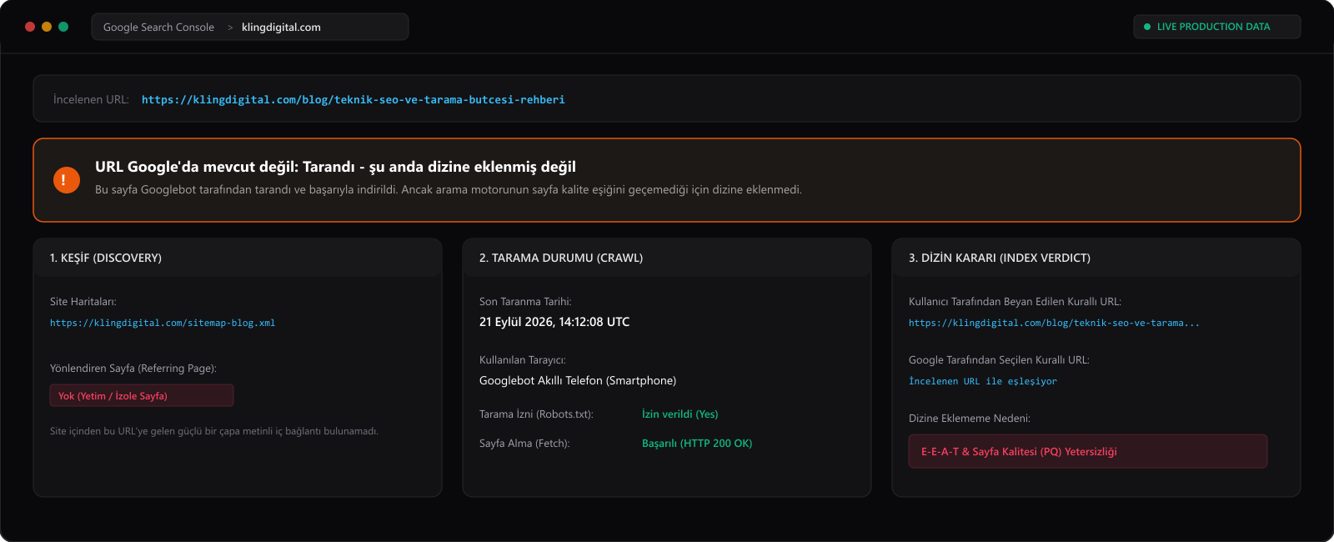Click the '21 Eylül 2026, 14:12:08 UTC' date
The height and width of the screenshot is (542, 1334).
pyautogui.click(x=554, y=322)
